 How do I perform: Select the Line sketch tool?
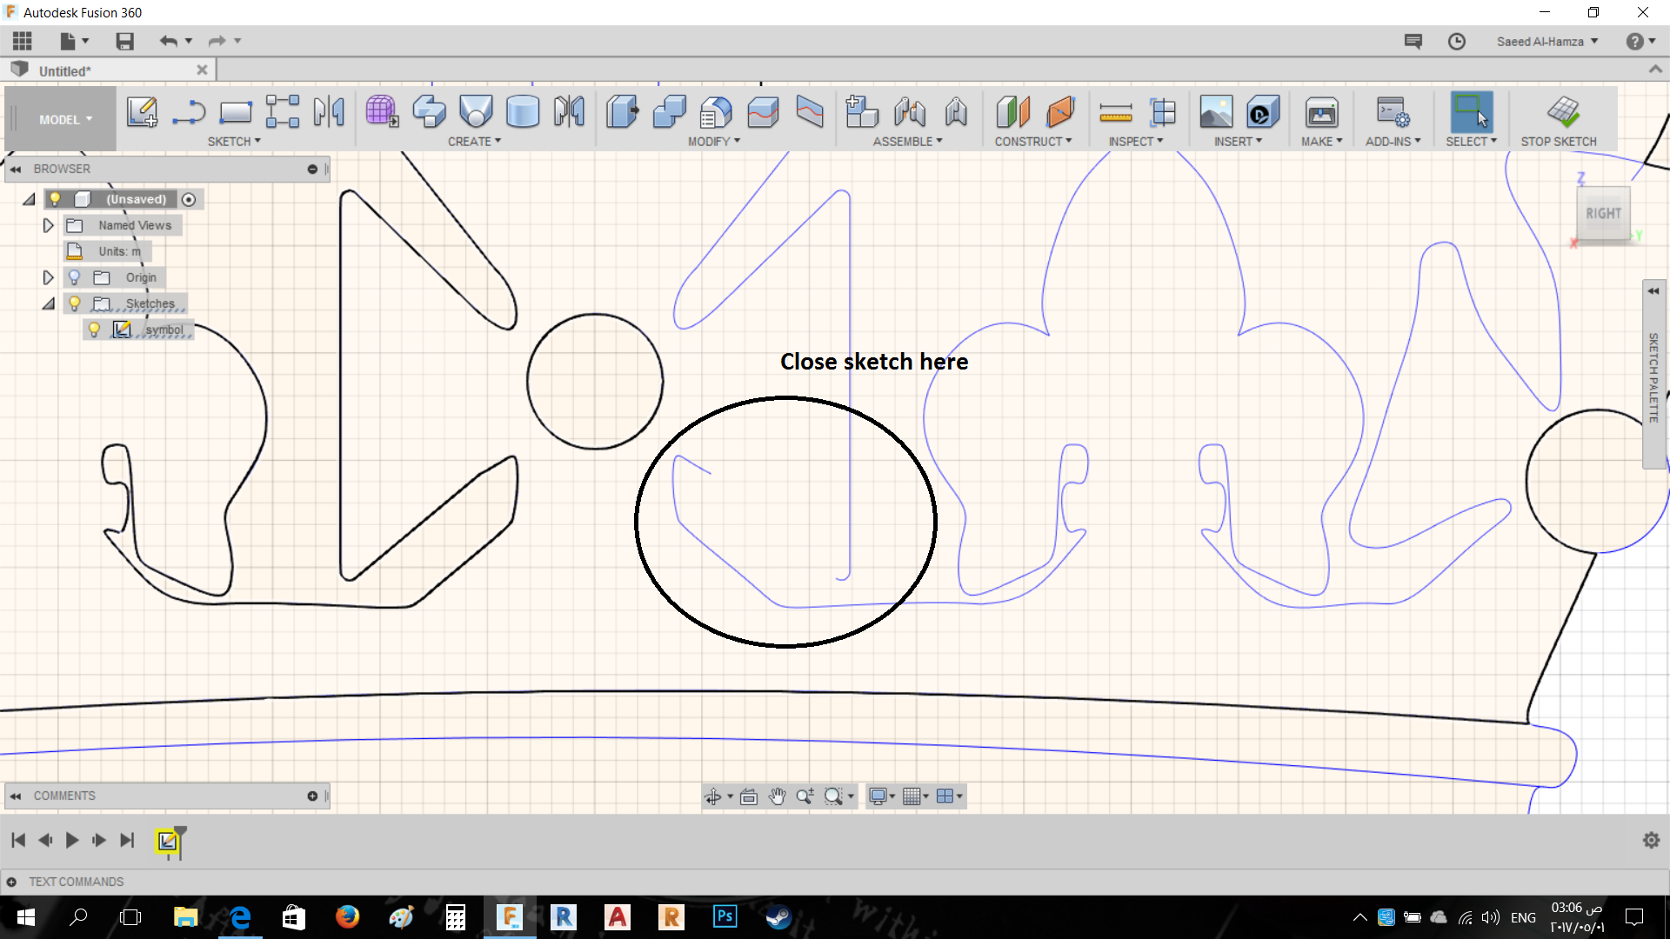tap(189, 112)
